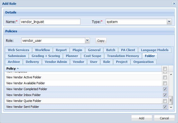This screenshot has height=123, width=178.
Task: Sort by the Policy column header
Action: coord(11,69)
